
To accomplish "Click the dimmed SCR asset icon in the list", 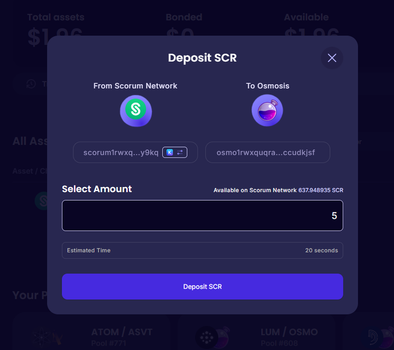I will click(x=42, y=201).
